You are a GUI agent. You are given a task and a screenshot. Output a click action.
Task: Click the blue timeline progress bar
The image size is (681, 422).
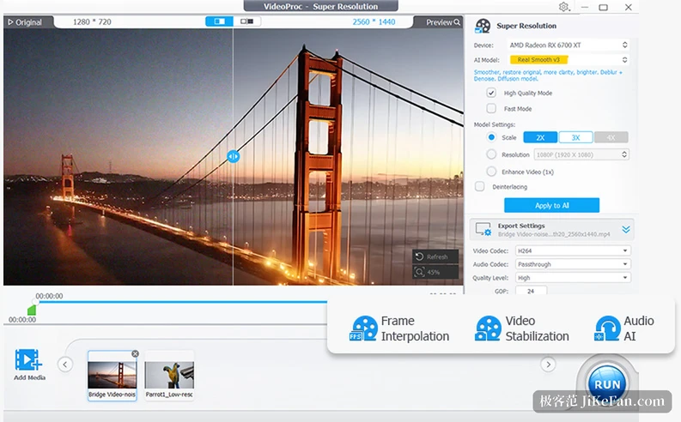(182, 301)
